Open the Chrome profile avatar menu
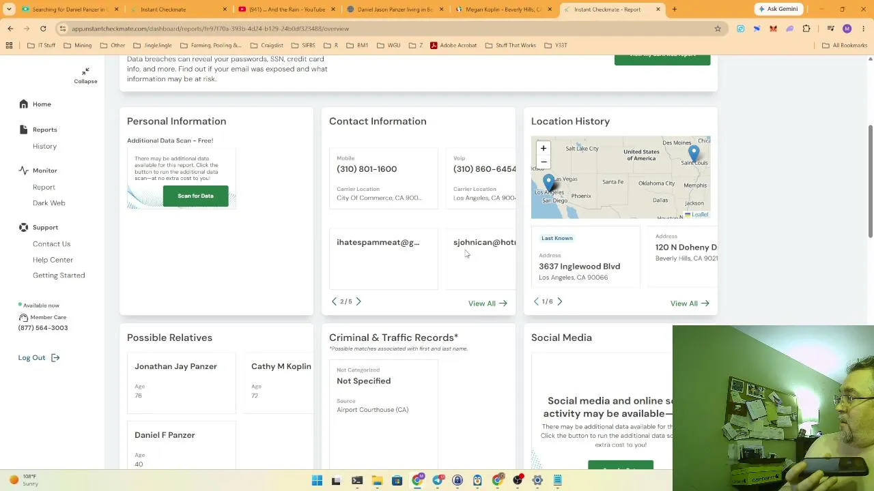874x491 pixels. pos(847,29)
